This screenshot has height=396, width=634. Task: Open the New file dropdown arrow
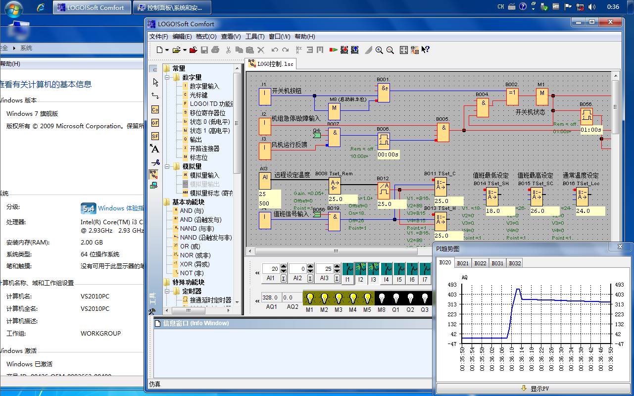167,50
